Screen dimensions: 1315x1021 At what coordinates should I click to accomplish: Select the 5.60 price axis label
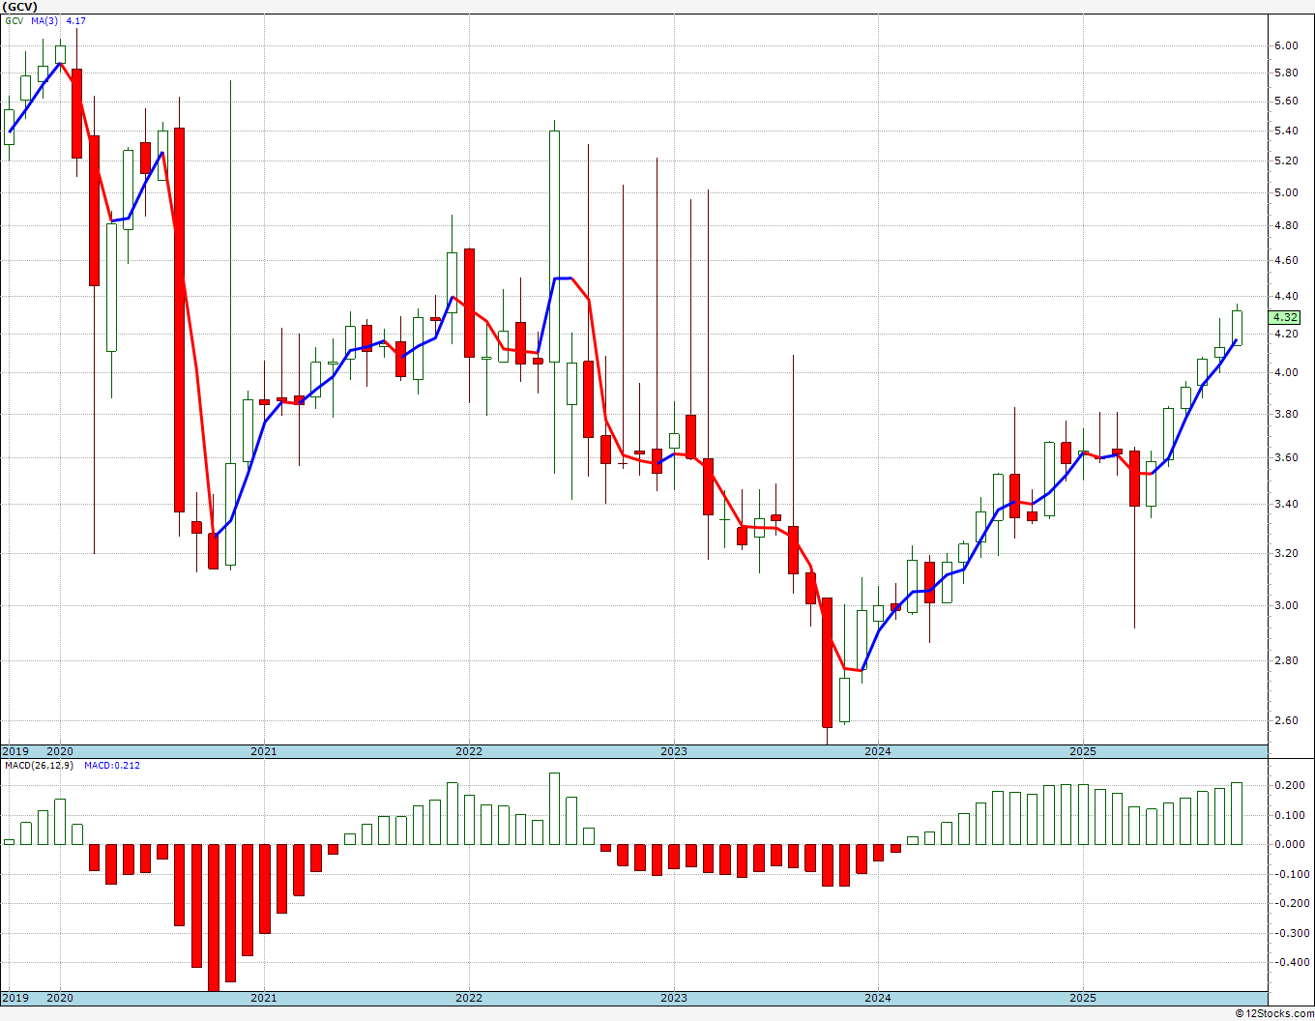coord(1285,101)
